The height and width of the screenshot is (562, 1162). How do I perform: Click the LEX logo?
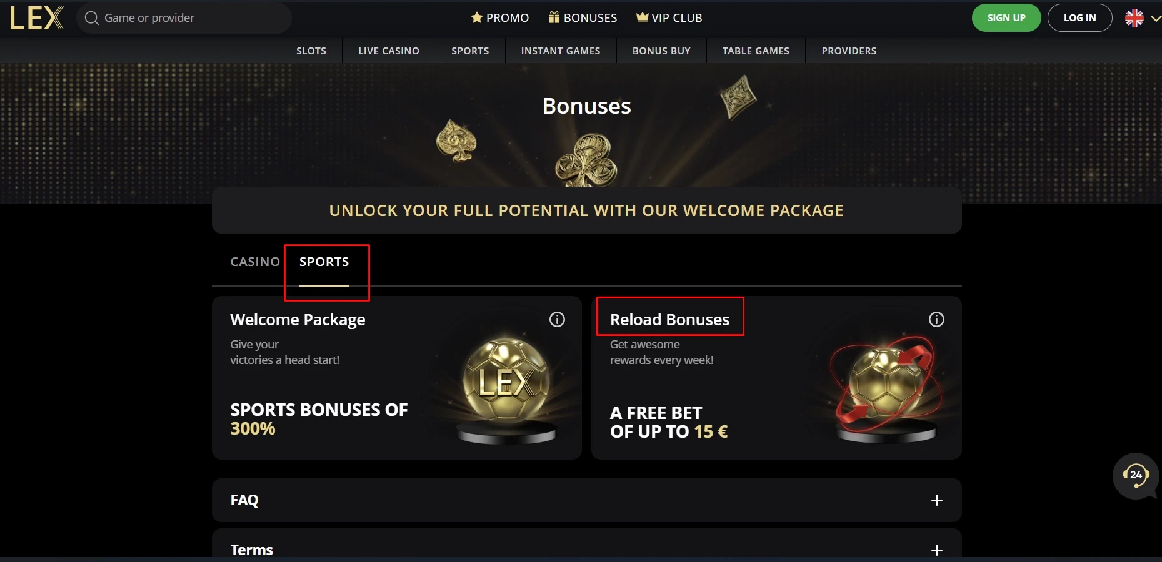pos(37,18)
